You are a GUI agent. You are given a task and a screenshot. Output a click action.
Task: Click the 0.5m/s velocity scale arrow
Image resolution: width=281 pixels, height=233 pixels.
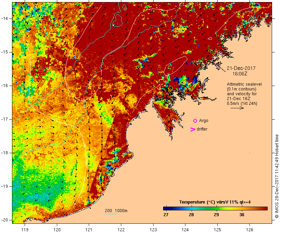tap(237, 108)
